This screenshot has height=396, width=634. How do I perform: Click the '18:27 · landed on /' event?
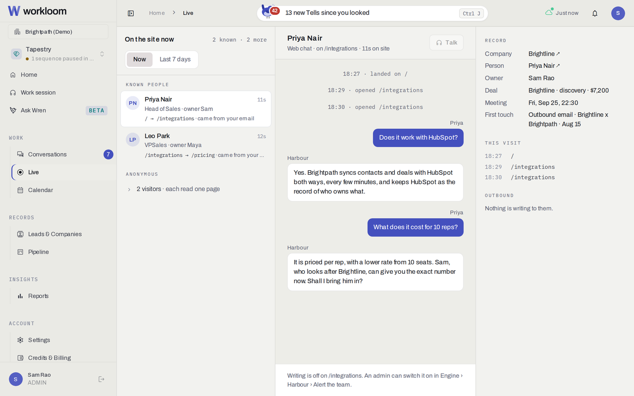coord(375,74)
